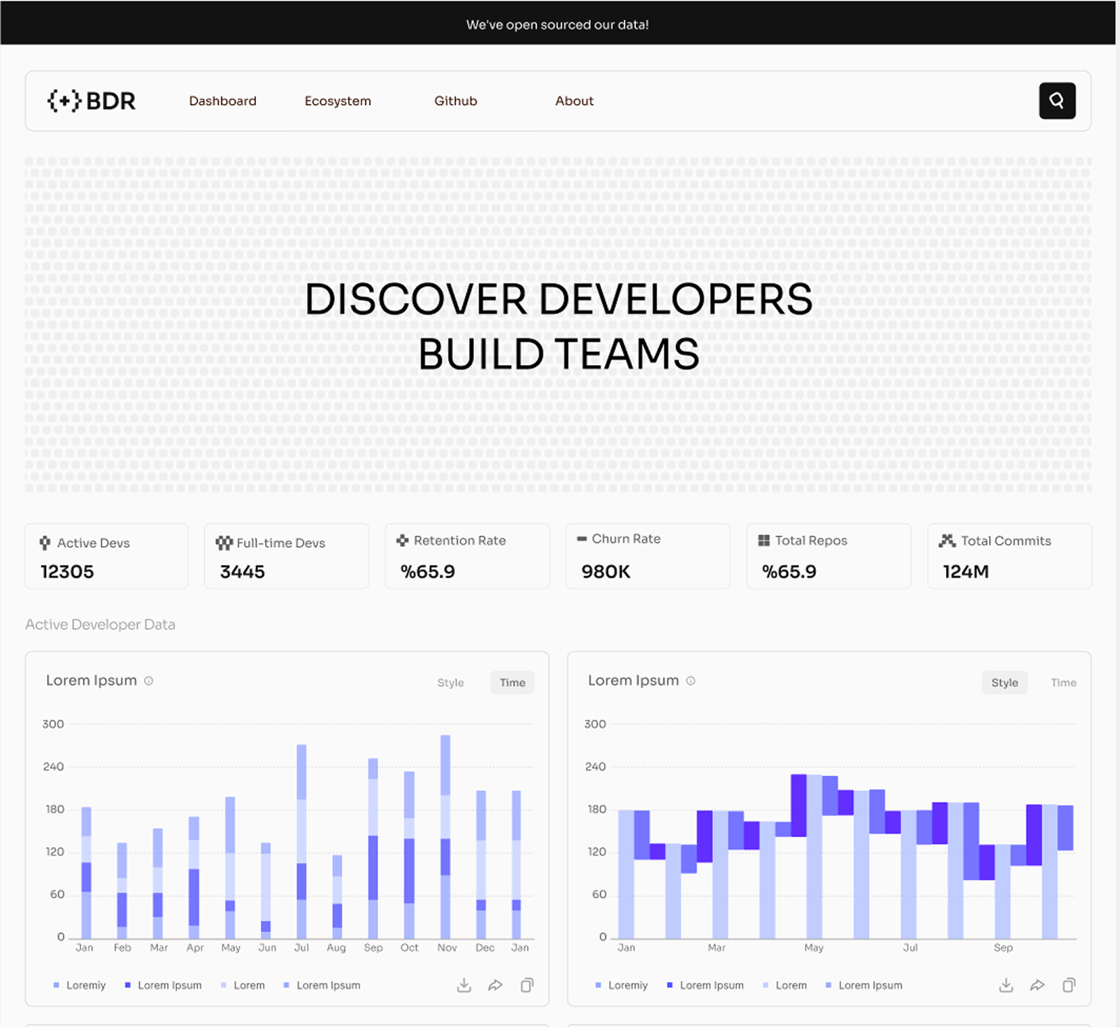1120x1028 pixels.
Task: Click the Churn Rate value 980K
Action: (606, 571)
